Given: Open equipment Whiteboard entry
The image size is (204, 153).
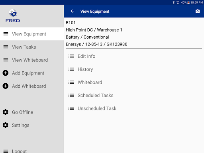Looking at the screenshot, I should (134, 82).
